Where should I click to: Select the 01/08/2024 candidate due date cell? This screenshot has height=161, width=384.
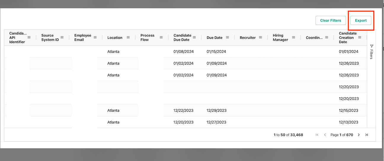point(183,52)
